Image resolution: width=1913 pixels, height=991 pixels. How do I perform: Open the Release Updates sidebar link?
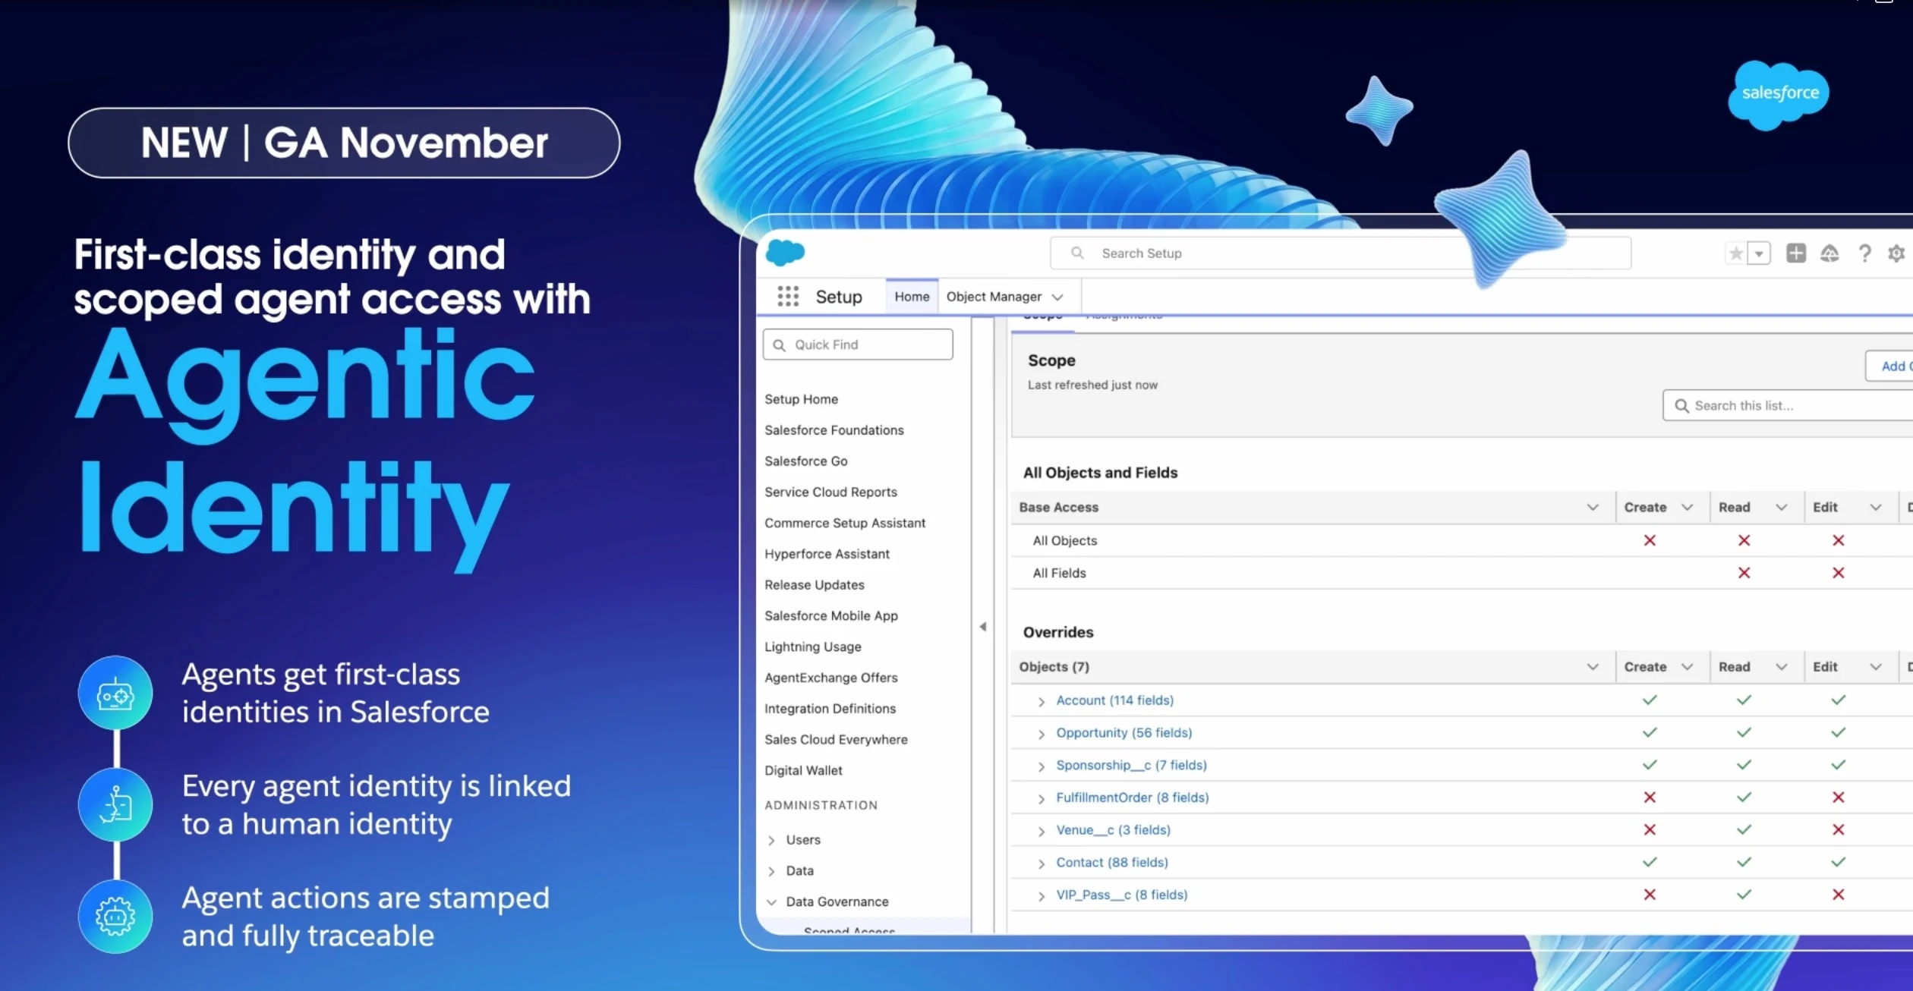[815, 585]
